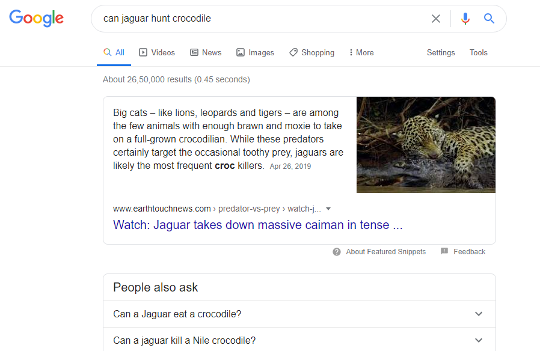The width and height of the screenshot is (540, 351).
Task: Click the featured snippet date 'Apr 26, 2019'
Action: click(290, 166)
